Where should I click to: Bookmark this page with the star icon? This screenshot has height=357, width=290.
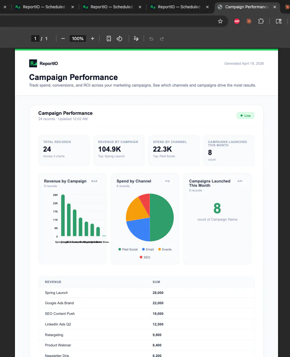pos(220,22)
